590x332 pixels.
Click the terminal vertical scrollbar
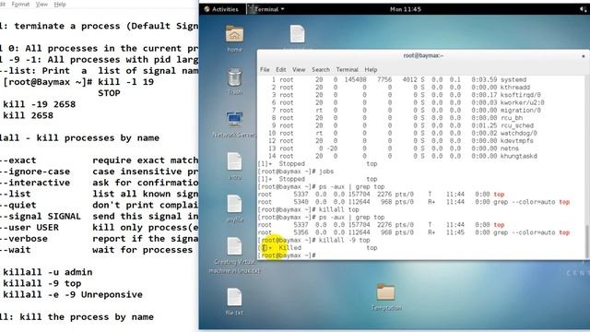click(586, 241)
